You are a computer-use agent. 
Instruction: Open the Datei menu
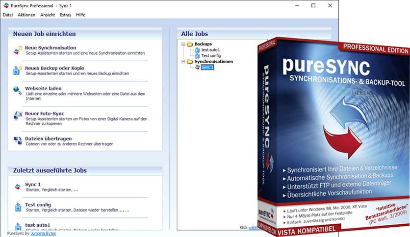click(x=7, y=15)
